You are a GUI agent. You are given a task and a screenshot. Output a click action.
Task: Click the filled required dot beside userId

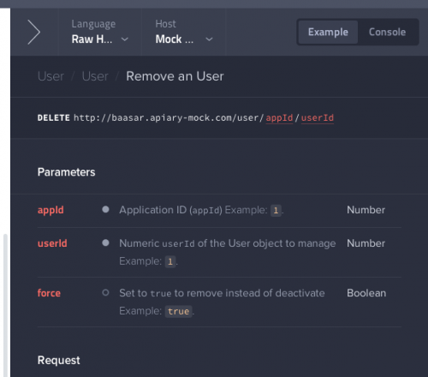[105, 242]
